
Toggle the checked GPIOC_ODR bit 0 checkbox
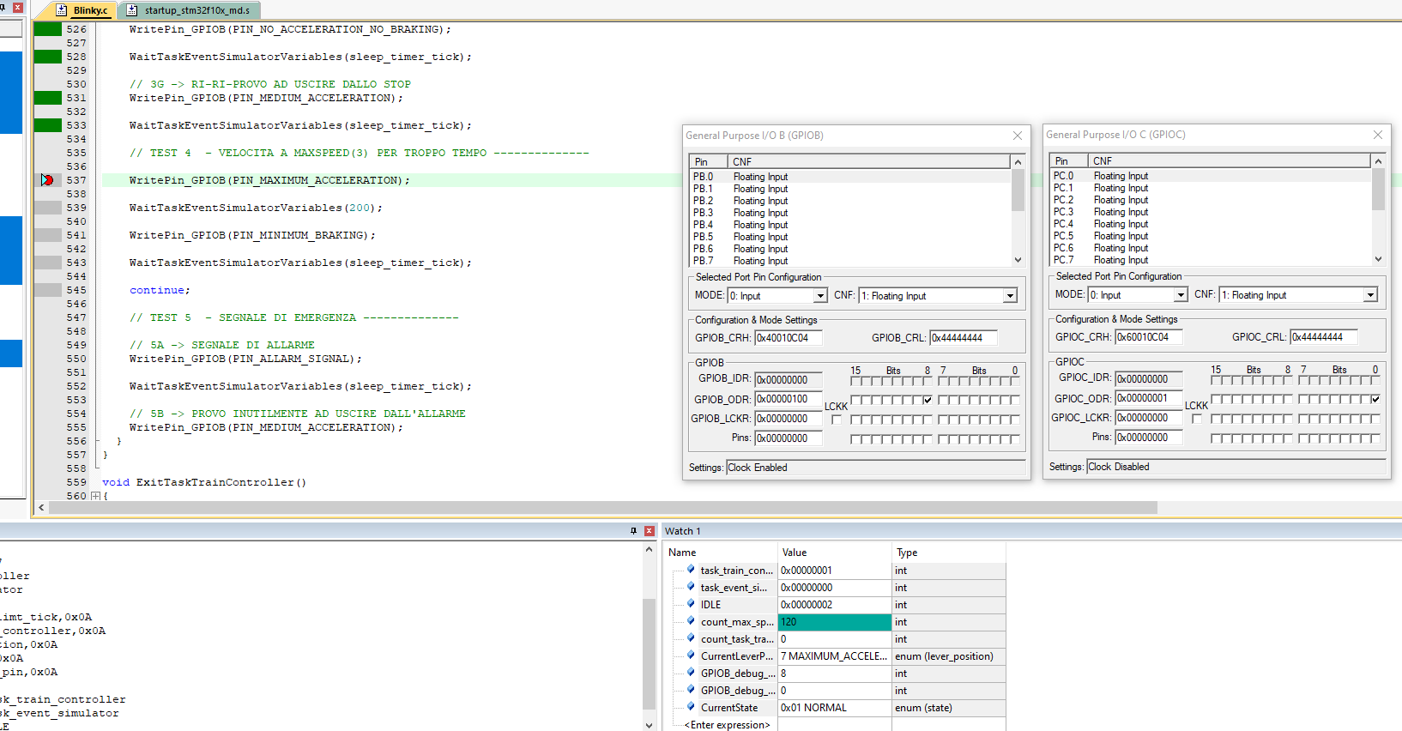coord(1375,399)
